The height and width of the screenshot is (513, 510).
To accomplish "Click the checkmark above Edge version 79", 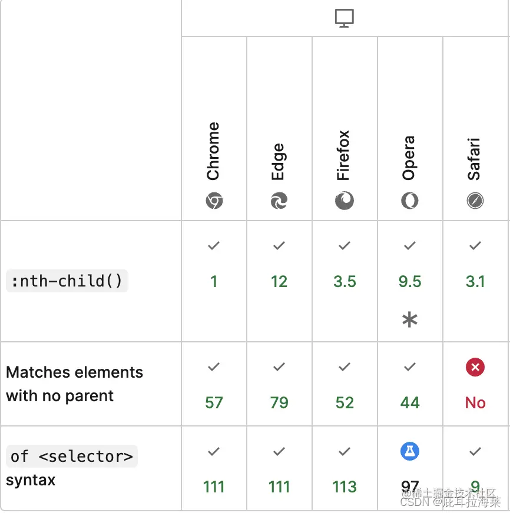I will (x=279, y=367).
